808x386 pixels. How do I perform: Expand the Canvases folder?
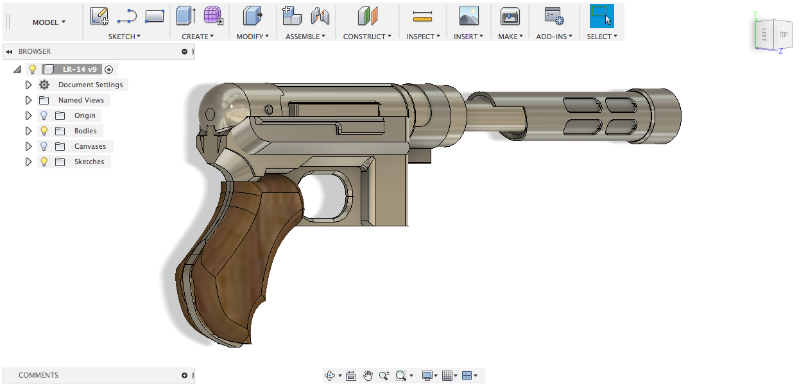[x=28, y=146]
